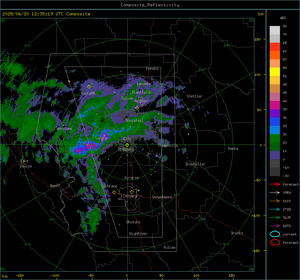Screen dimensions: 300x280
Task: Click the RedDeer city label
Action: point(141,101)
